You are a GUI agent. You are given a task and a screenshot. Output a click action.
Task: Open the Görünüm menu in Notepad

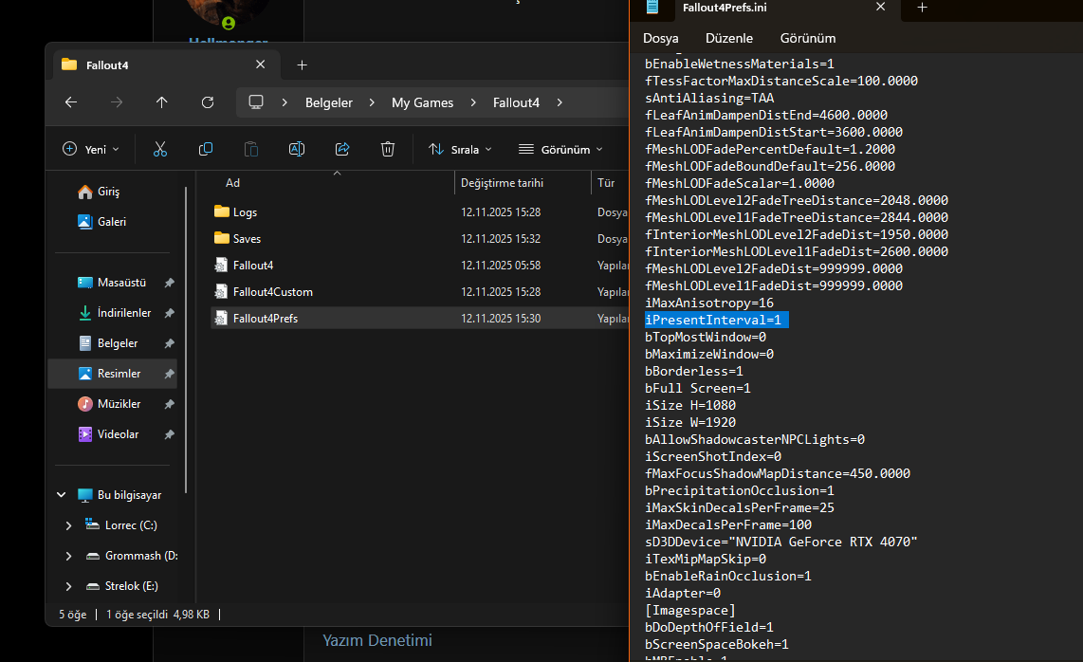click(807, 39)
